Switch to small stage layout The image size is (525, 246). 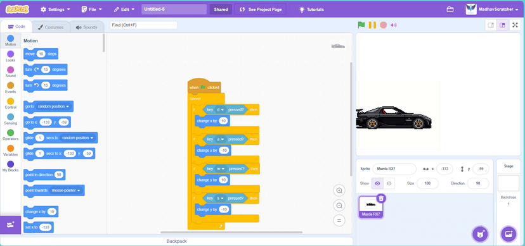click(x=491, y=25)
